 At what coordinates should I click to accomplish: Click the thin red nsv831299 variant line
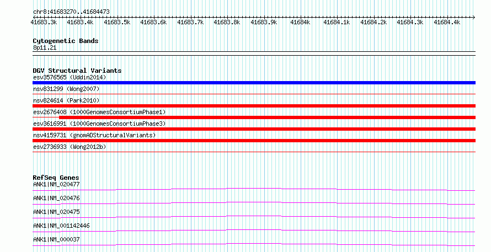(x=254, y=94)
